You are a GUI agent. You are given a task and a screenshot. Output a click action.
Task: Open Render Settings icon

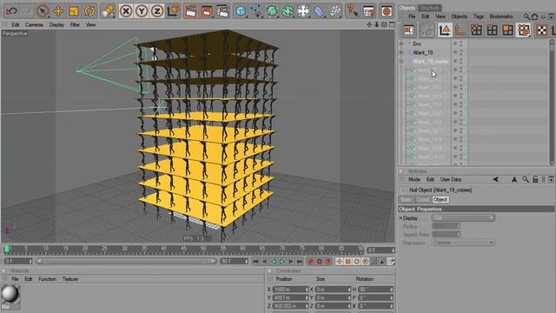(222, 11)
